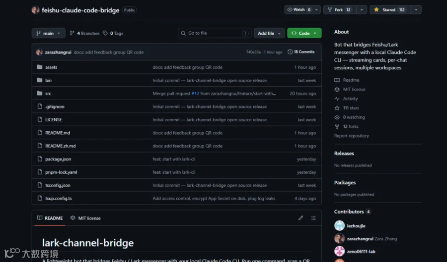Open the 4 Branches link
This screenshot has width=447, height=262.
pos(84,33)
